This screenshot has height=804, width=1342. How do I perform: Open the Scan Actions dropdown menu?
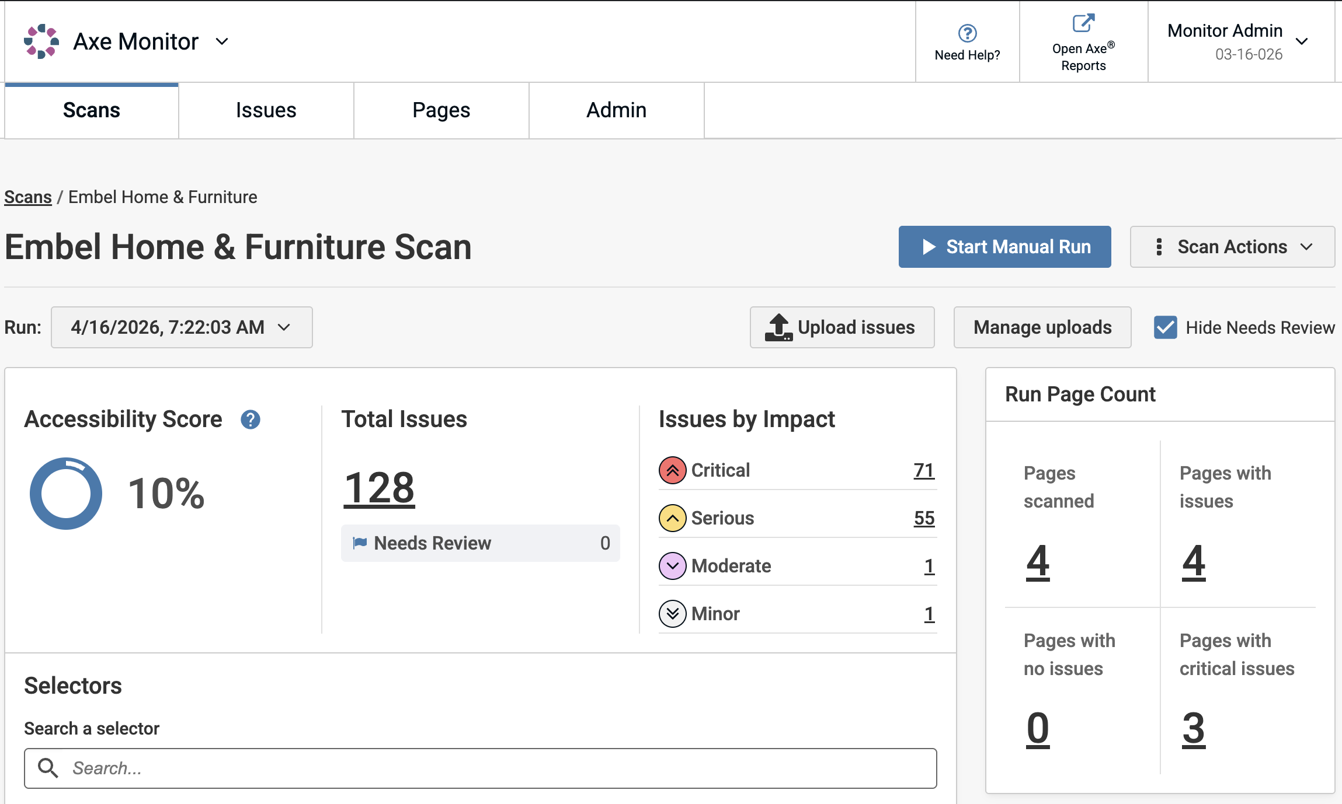point(1232,247)
